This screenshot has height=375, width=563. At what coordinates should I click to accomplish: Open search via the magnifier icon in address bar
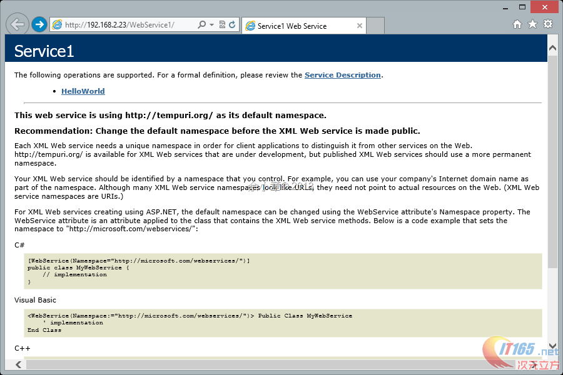[202, 24]
